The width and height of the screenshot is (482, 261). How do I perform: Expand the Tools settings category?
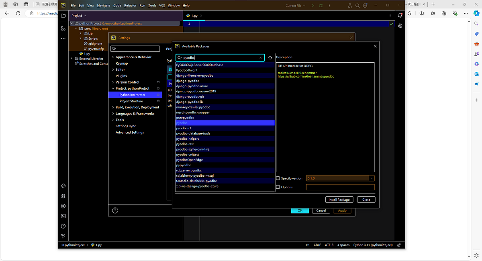[x=113, y=120]
